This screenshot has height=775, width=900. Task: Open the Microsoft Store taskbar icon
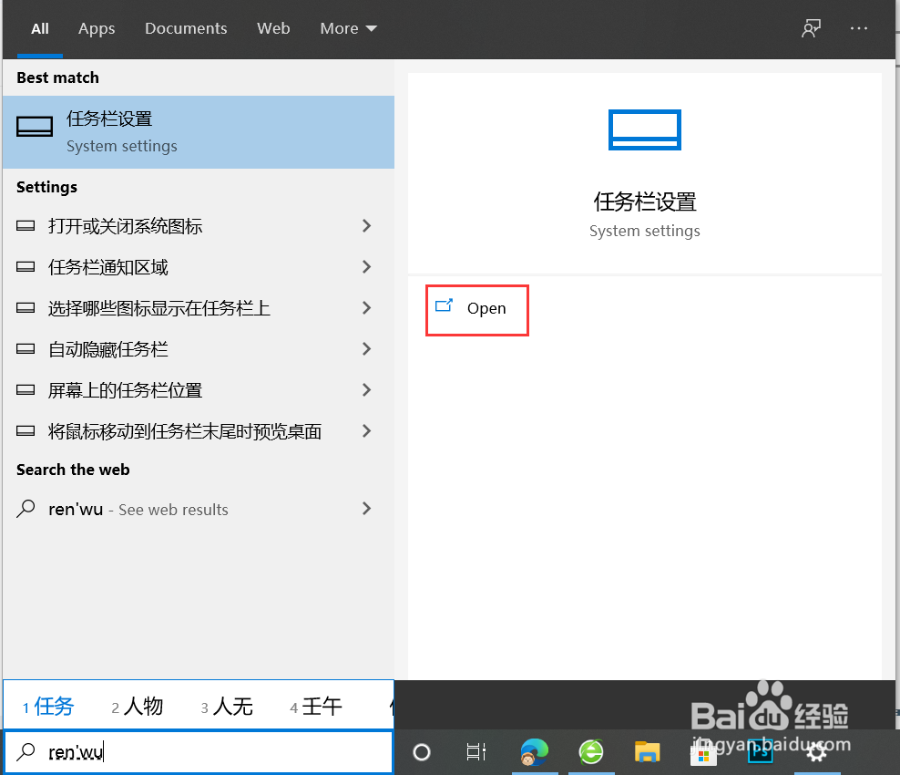(703, 752)
